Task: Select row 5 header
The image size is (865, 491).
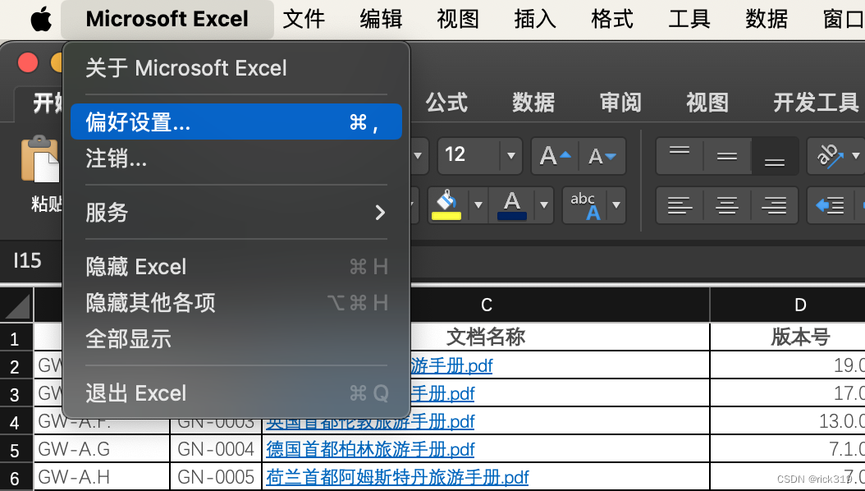Action: coord(16,450)
